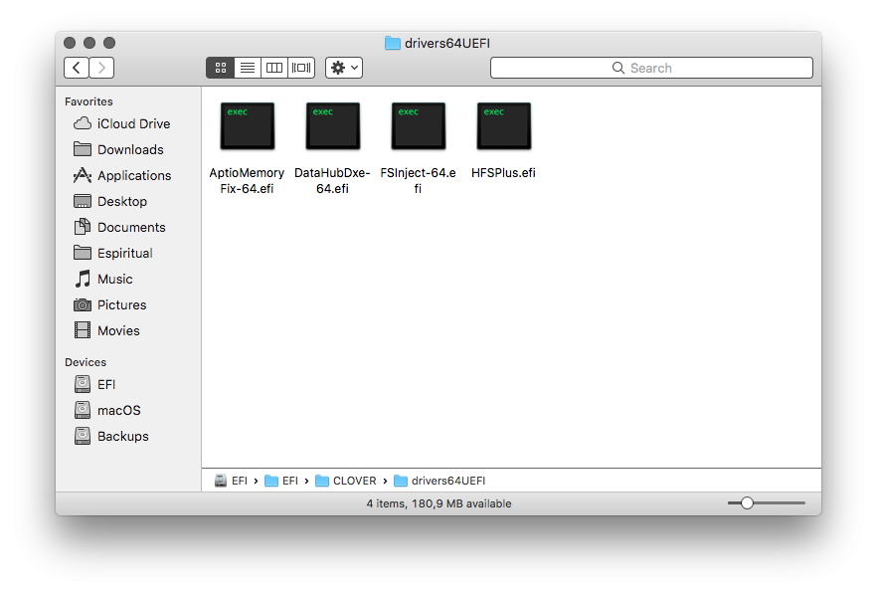Viewport: 877px width, 595px height.
Task: Select AptioMemoryFix-64.efi file icon
Action: [x=248, y=126]
